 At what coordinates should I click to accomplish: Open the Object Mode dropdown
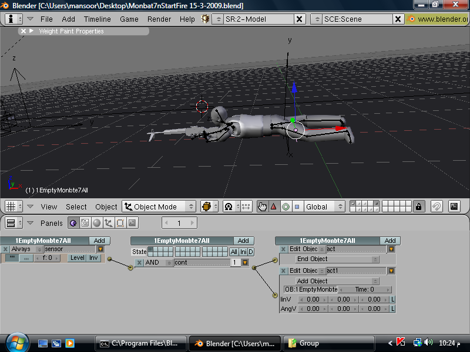click(159, 207)
